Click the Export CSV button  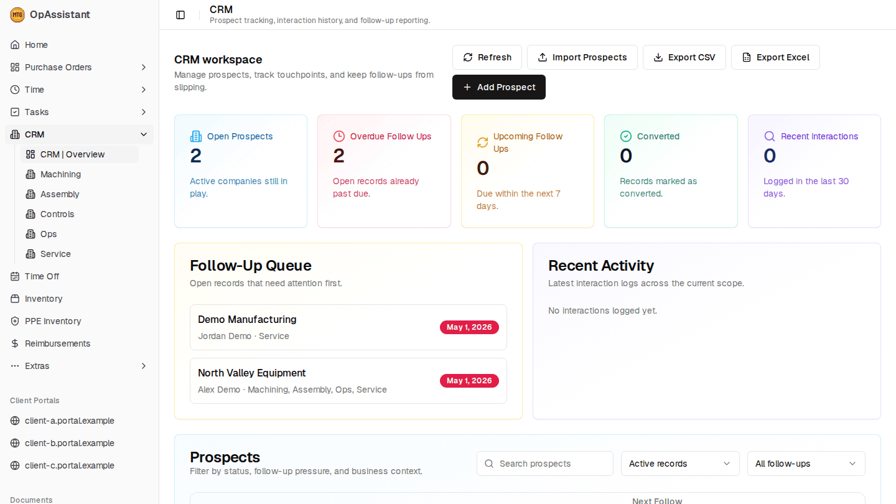pos(684,57)
